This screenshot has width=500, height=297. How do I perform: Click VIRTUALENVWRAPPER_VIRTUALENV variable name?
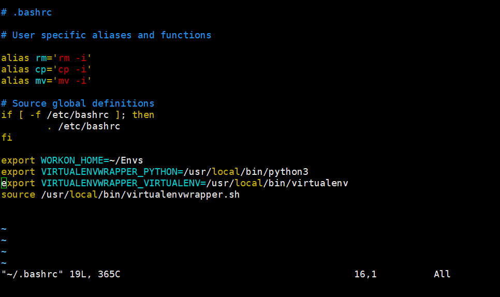pos(121,184)
